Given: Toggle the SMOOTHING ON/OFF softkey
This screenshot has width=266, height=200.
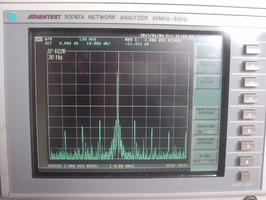Looking at the screenshot, I should (205, 128).
